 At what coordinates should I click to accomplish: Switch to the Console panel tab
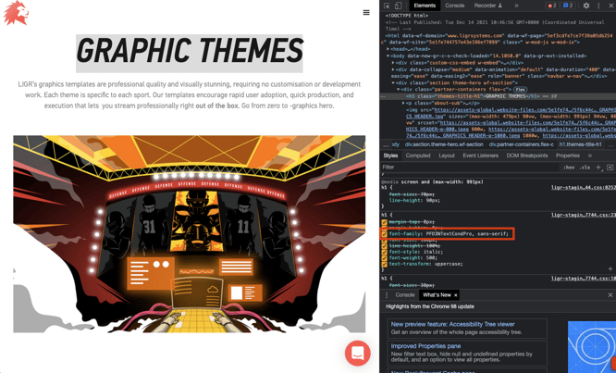coord(455,6)
